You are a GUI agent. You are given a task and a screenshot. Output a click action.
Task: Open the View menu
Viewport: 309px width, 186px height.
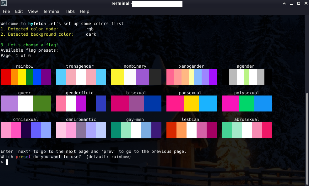point(33,11)
